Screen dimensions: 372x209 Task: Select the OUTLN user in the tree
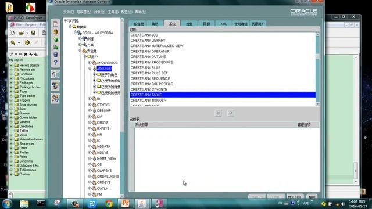102,188
